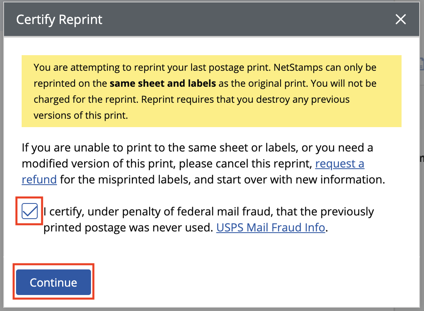Click the X symbol in the gray title bar
The width and height of the screenshot is (424, 311).
(400, 19)
